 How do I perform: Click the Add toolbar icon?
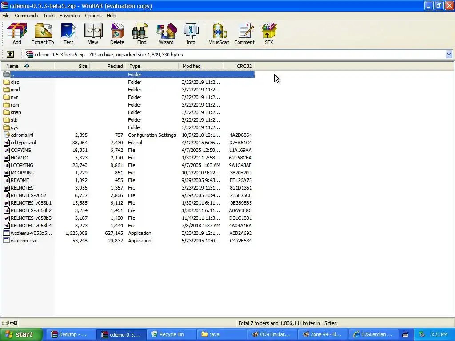pos(17,33)
